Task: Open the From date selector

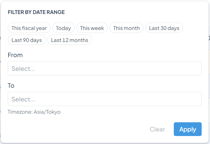Action: pos(105,68)
